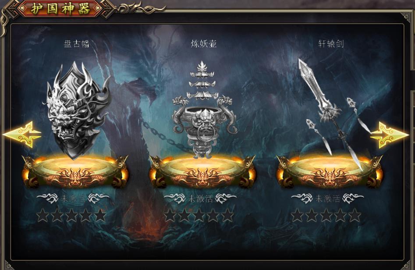Click 未激活 status under 炼妖壶

200,199
